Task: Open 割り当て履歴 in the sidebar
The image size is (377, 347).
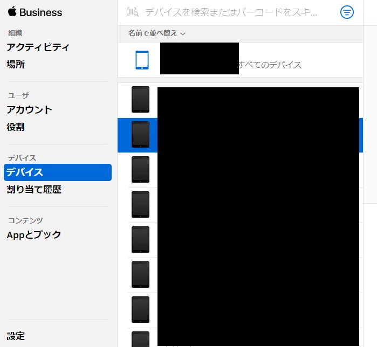Action: tap(34, 190)
